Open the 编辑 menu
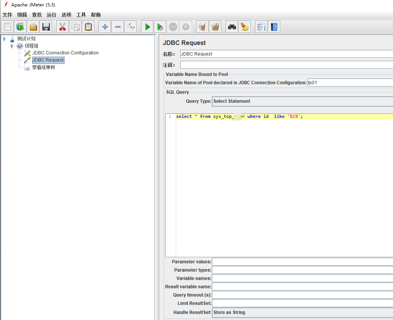Screen dimensions: 393x320 tap(22, 15)
